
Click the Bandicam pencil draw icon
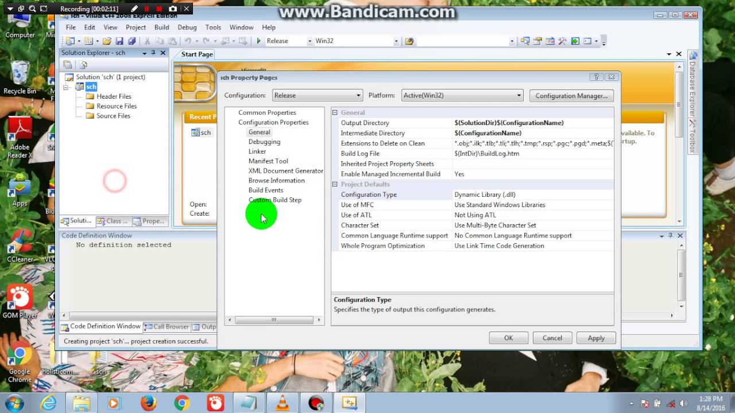[x=134, y=9]
